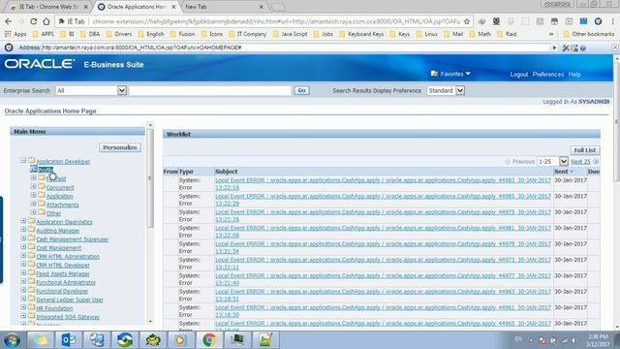Open the Chrome menu three dots
This screenshot has width=620, height=349.
click(612, 21)
